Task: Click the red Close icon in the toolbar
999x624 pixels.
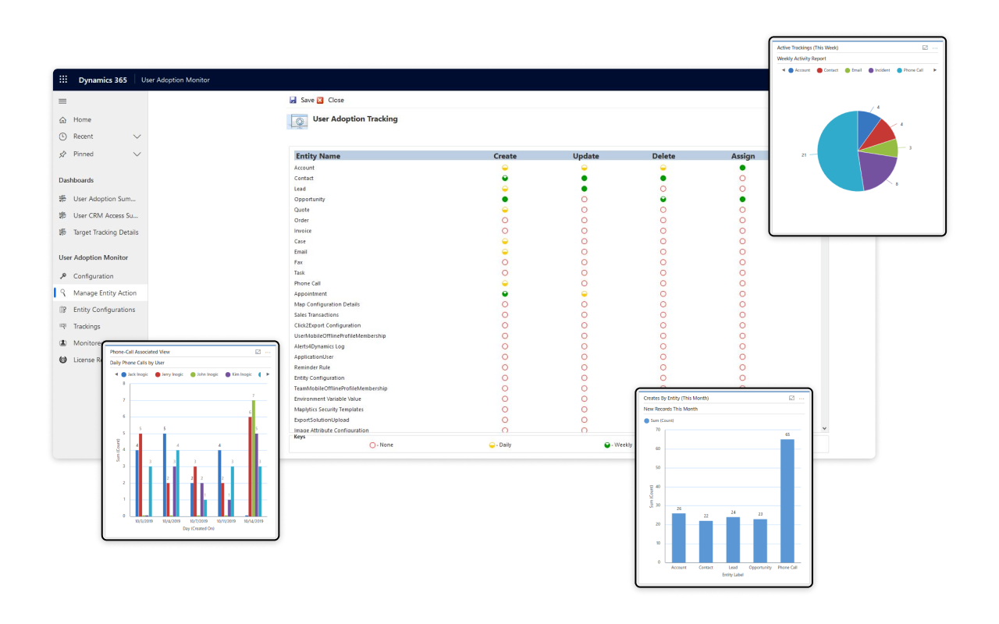Action: [320, 100]
